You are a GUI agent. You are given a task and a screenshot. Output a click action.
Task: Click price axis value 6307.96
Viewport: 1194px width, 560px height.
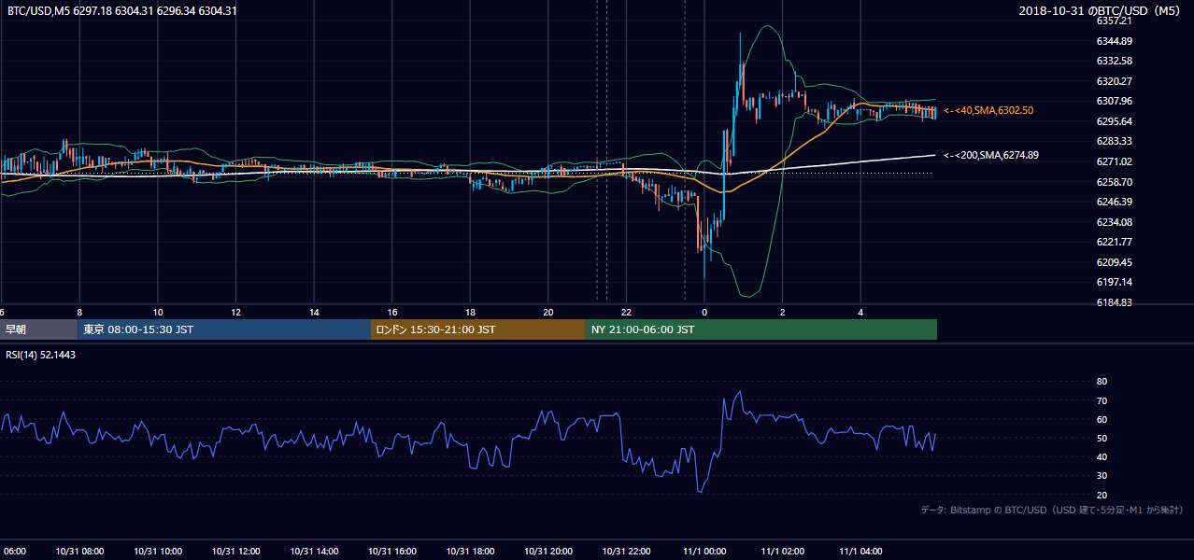(1115, 101)
